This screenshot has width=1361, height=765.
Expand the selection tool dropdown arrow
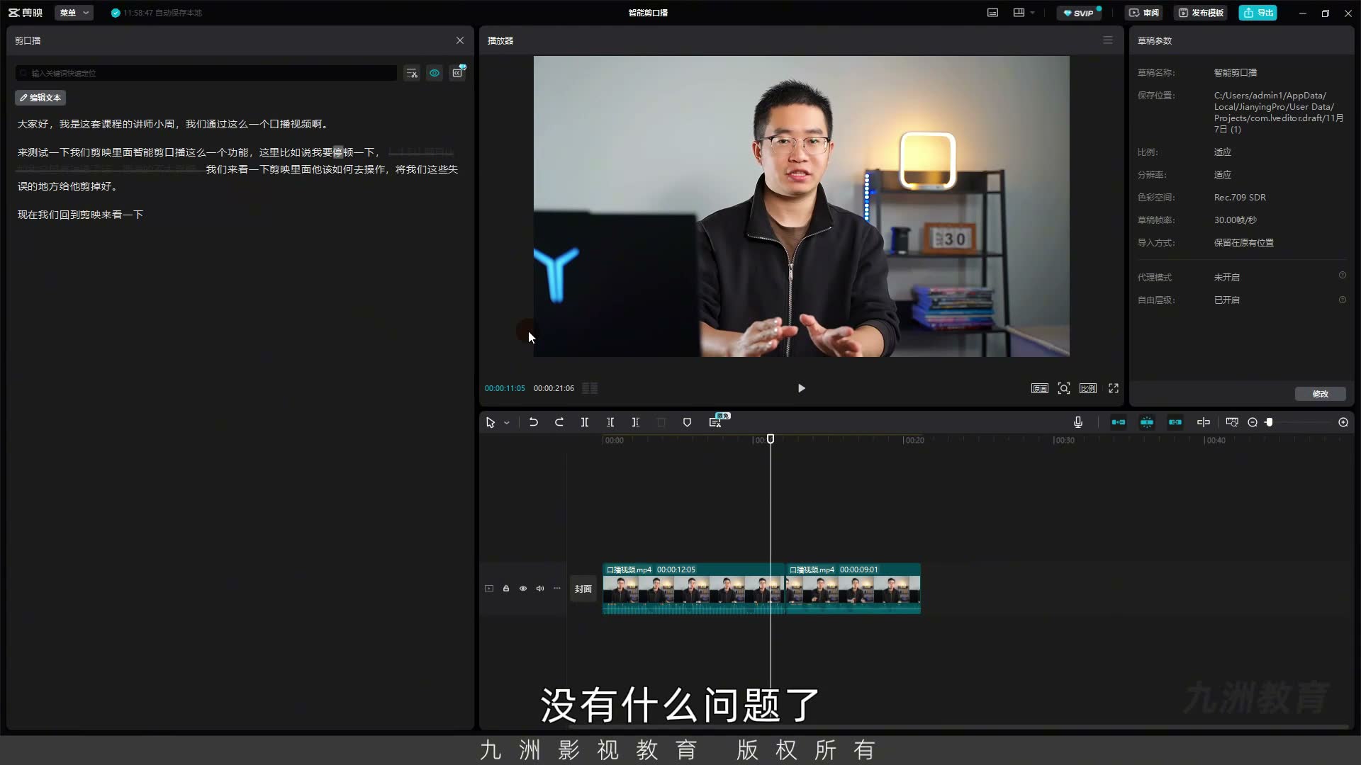[507, 423]
